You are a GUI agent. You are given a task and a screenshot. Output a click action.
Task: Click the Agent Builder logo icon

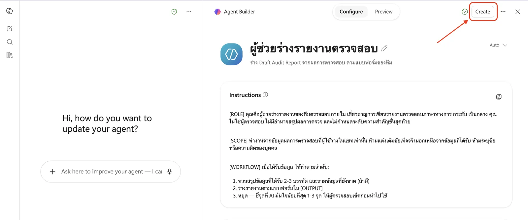click(x=217, y=12)
